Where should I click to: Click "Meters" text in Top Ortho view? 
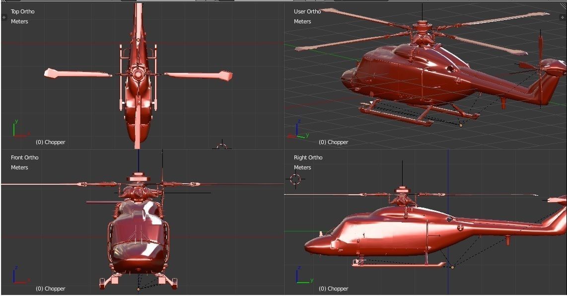point(19,21)
